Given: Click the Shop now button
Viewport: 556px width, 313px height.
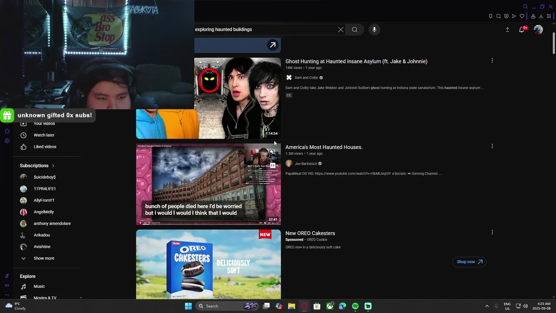Looking at the screenshot, I should [x=469, y=262].
